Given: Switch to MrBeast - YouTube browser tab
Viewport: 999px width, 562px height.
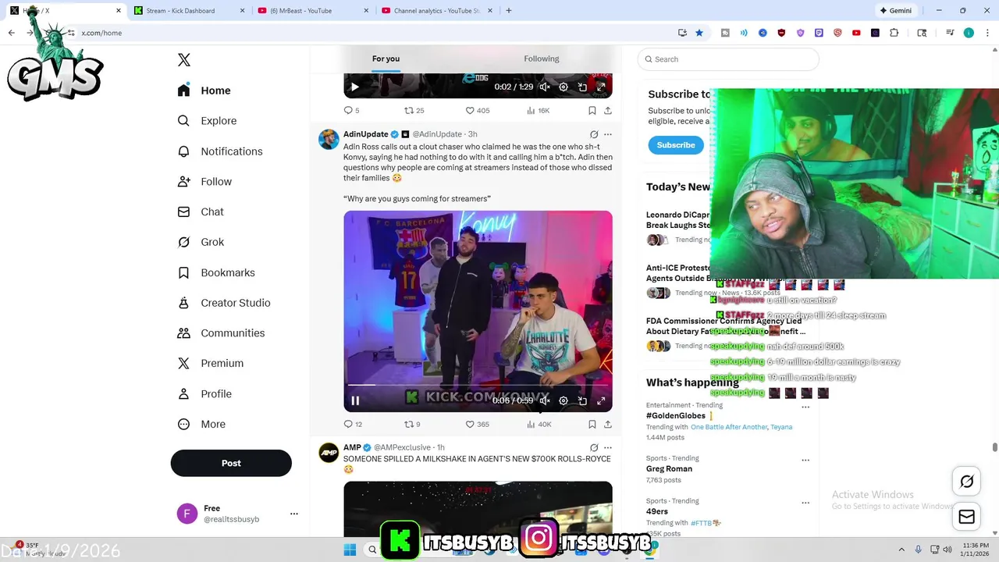Looking at the screenshot, I should click(x=312, y=11).
